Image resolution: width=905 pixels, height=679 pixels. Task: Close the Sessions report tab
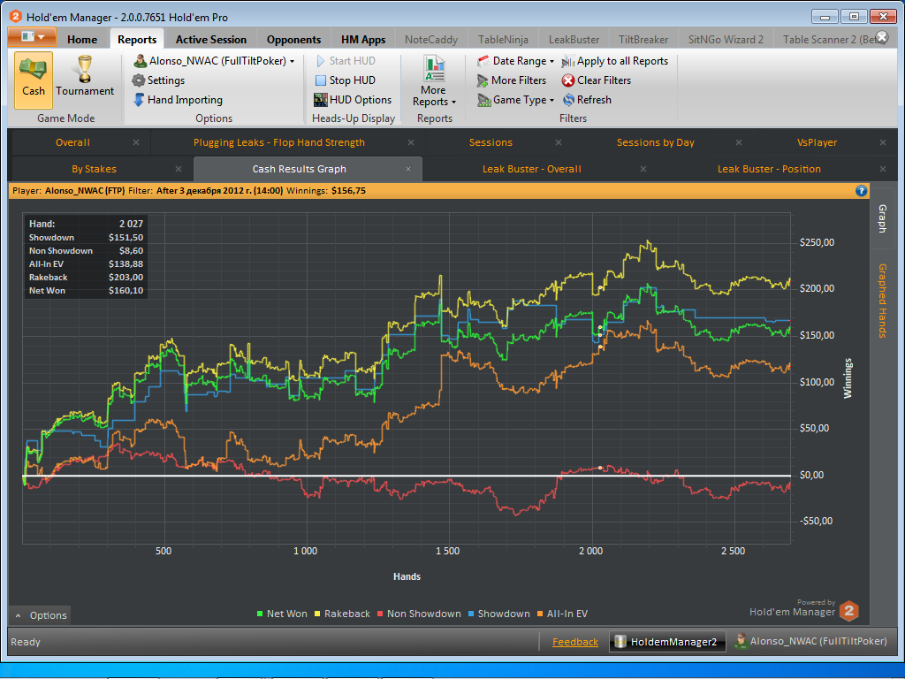(559, 142)
